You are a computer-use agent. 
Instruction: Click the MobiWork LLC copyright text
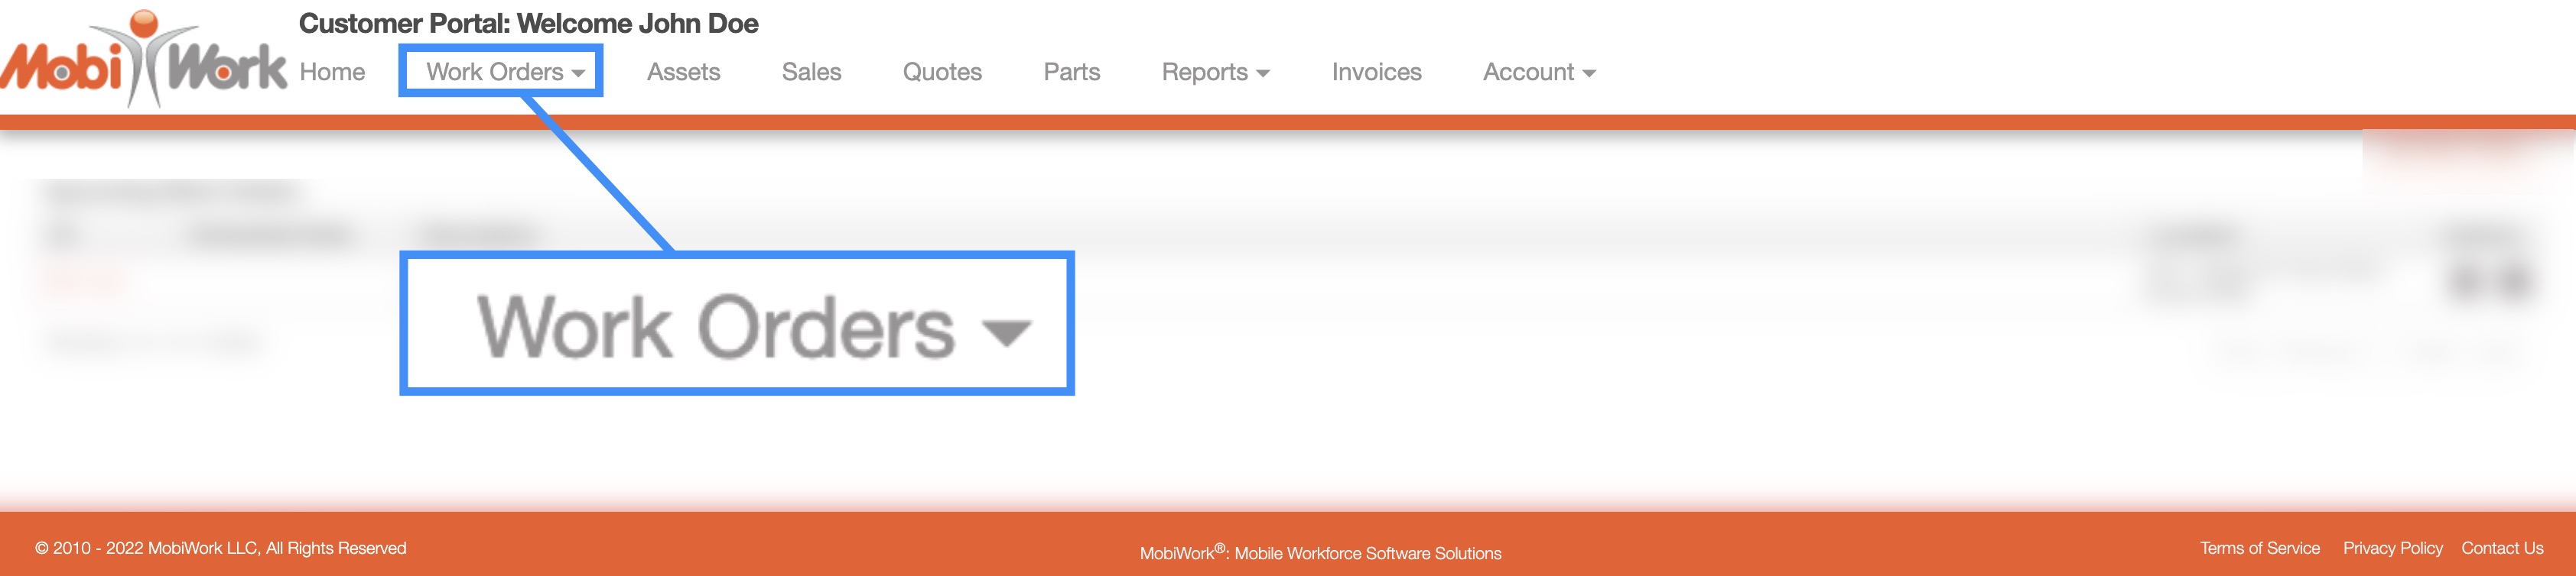click(x=220, y=548)
